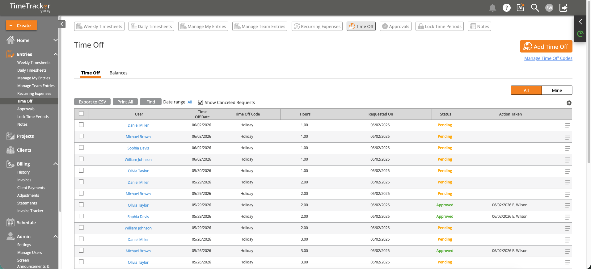Image resolution: width=591 pixels, height=269 pixels.
Task: Collapse the Billing section chevron
Action: tap(56, 164)
